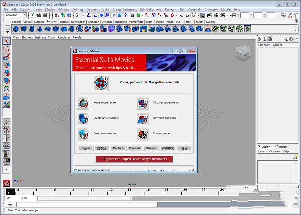
Task: Activate the Scale tool
Action: pyautogui.click(x=6, y=81)
